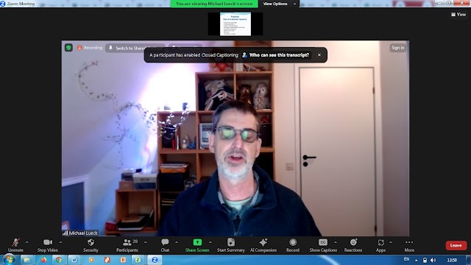Image resolution: width=471 pixels, height=265 pixels.
Task: Open Security shield menu
Action: [x=91, y=245]
